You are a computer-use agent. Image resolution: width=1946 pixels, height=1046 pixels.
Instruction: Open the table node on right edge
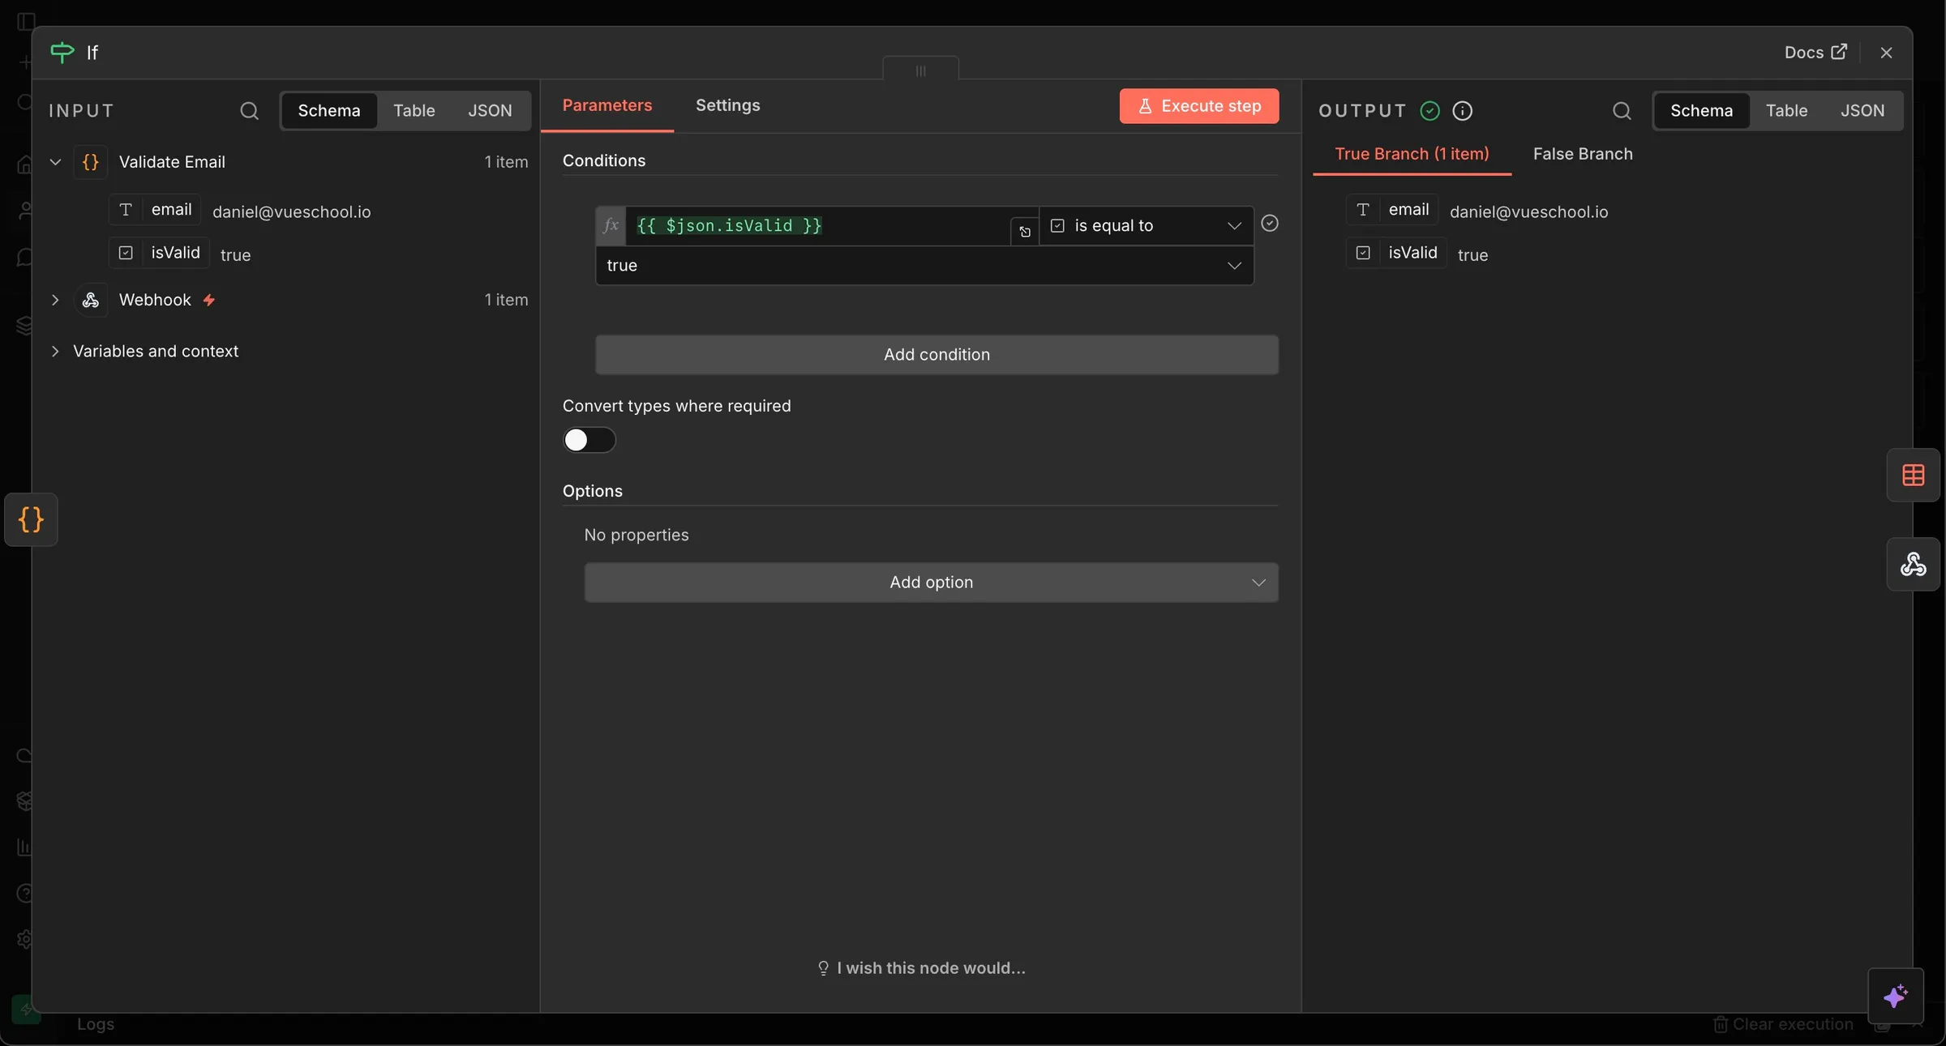1913,475
